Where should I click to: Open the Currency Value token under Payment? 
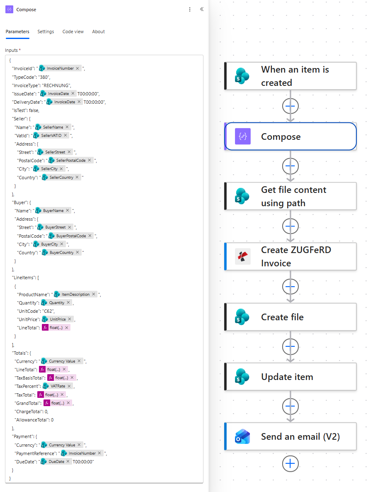pos(62,445)
